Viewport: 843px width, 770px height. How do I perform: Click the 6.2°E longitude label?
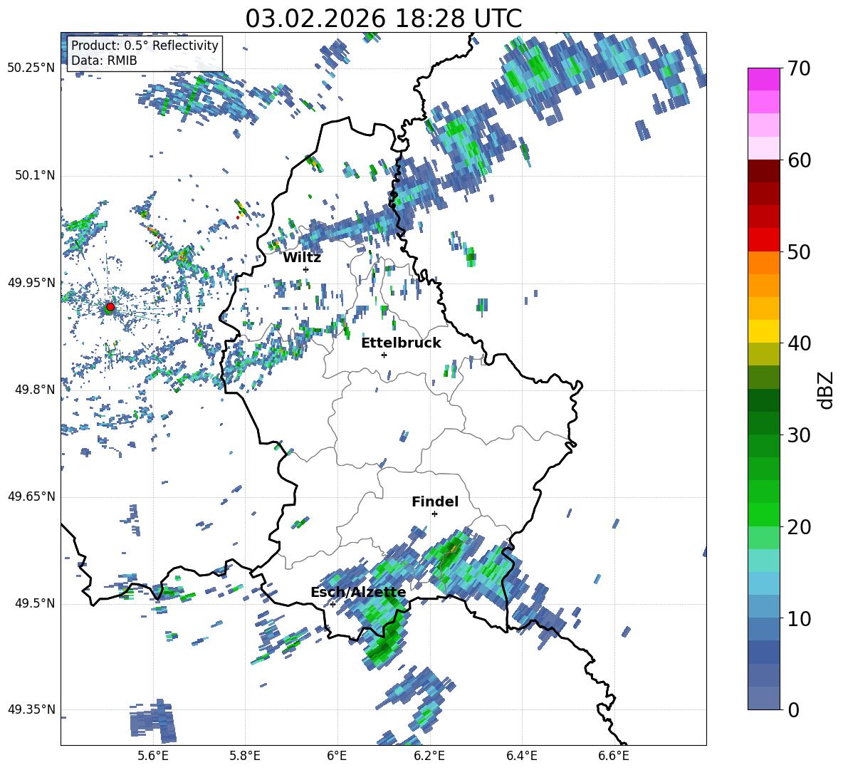429,756
